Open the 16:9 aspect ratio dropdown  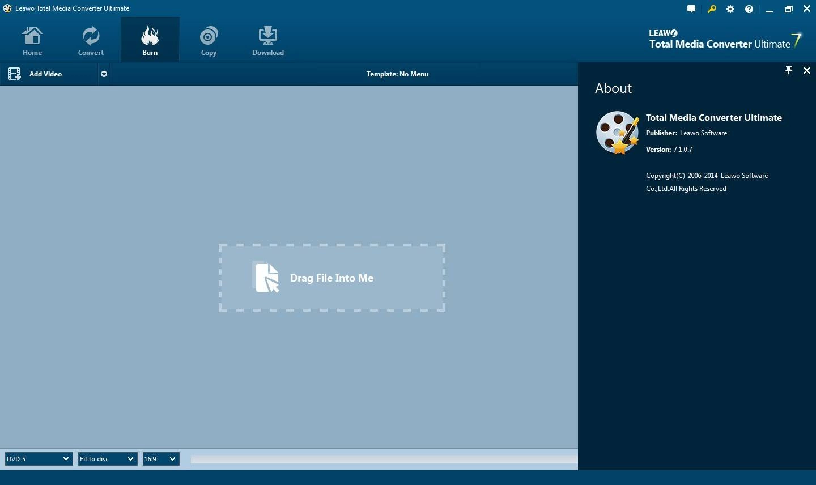coord(161,459)
